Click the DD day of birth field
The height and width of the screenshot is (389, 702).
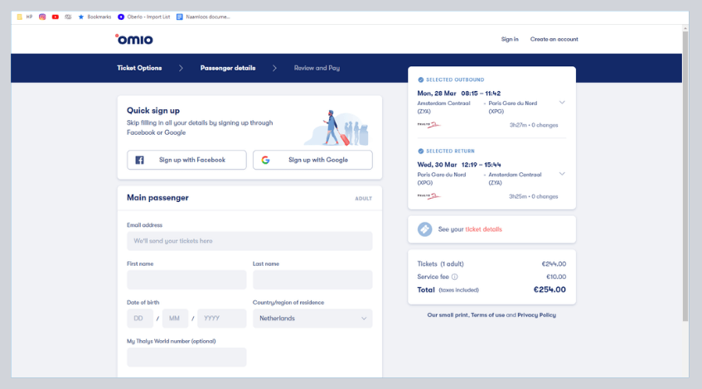(x=140, y=319)
